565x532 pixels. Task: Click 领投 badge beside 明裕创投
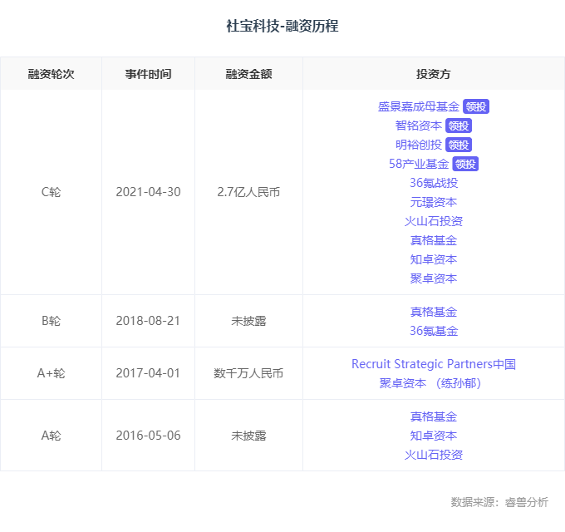coord(459,145)
